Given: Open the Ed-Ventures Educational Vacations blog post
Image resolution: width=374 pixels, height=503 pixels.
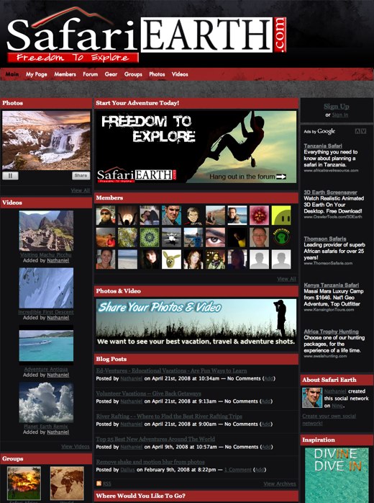Looking at the screenshot, I should 171,370.
